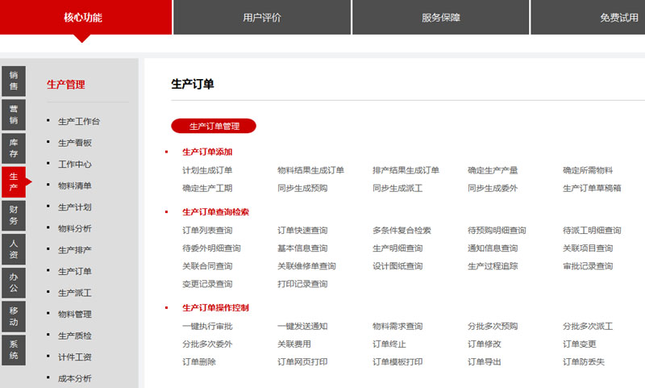Click the 系统 sidebar category
Viewport: 645px width, 388px height.
click(x=14, y=349)
